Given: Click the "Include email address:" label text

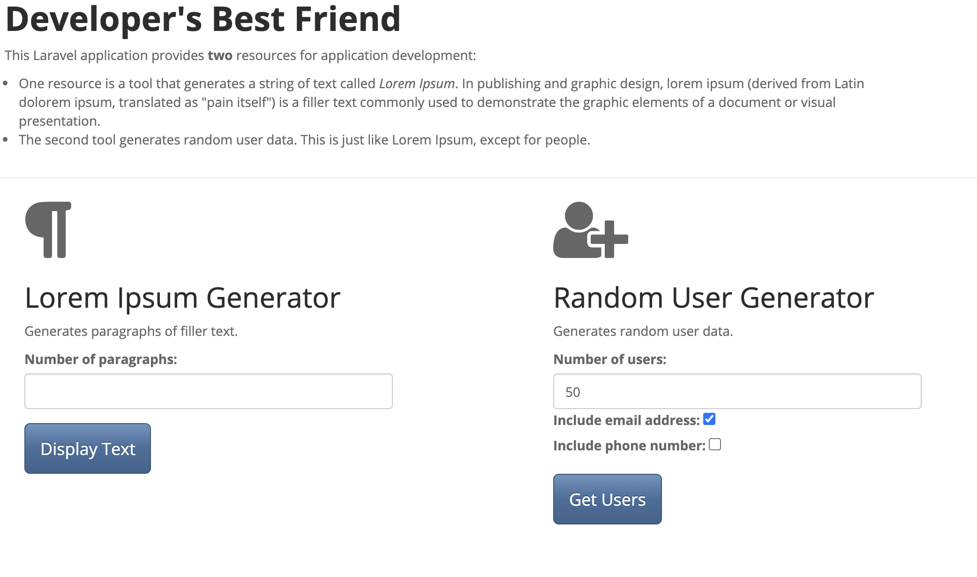Looking at the screenshot, I should 626,420.
